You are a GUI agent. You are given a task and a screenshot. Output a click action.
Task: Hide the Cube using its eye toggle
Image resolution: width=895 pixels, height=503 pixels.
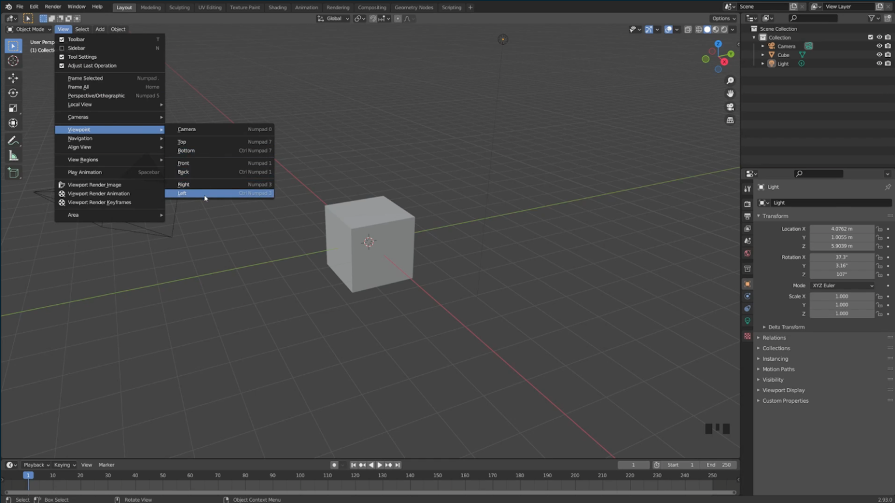[x=879, y=54]
